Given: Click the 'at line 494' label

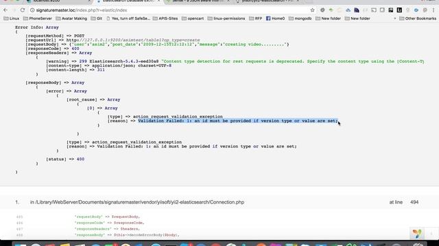Looking at the screenshot, I should [404, 202].
